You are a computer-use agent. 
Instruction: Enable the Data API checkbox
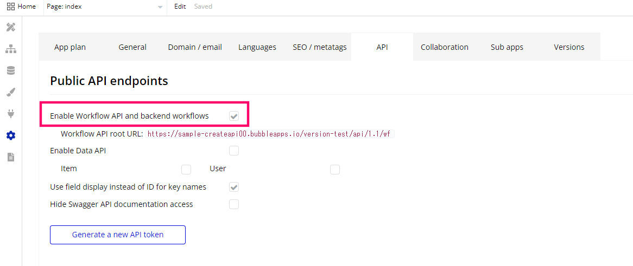234,151
